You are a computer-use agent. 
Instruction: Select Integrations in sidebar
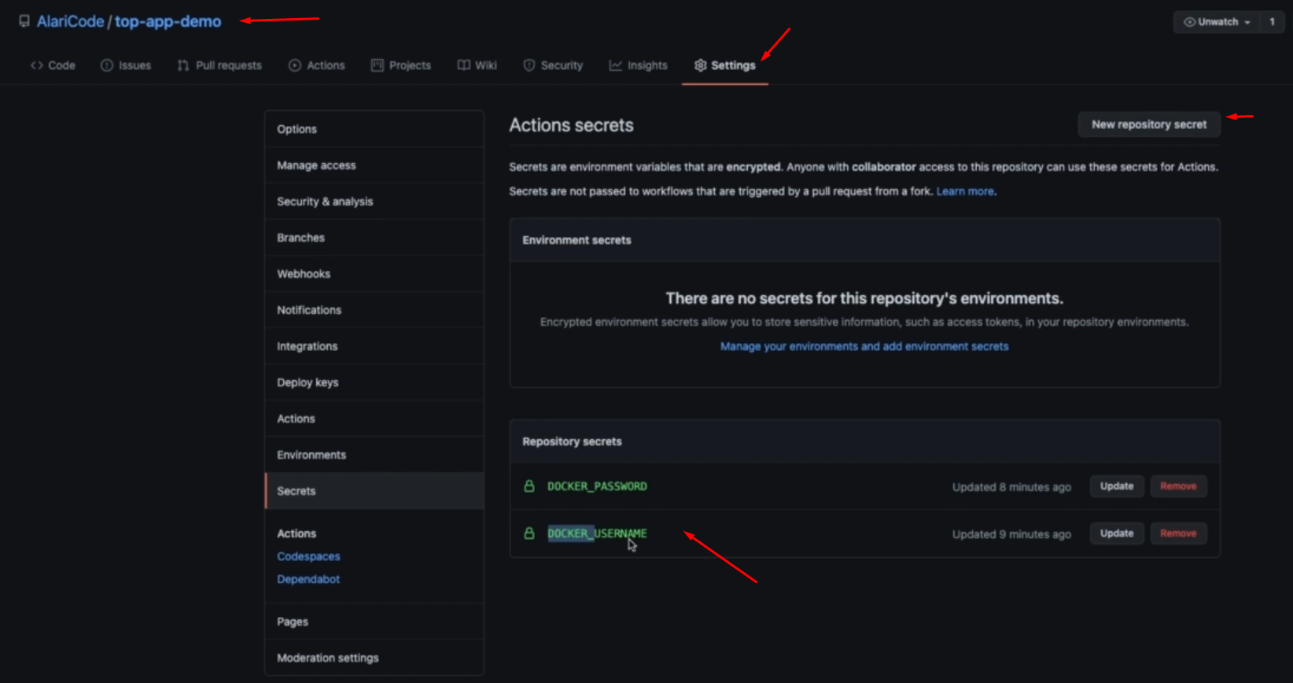374,346
